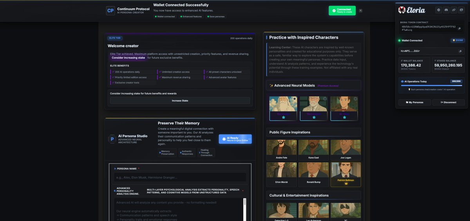Click the 170,386.42 wallet balance value

tap(411, 65)
